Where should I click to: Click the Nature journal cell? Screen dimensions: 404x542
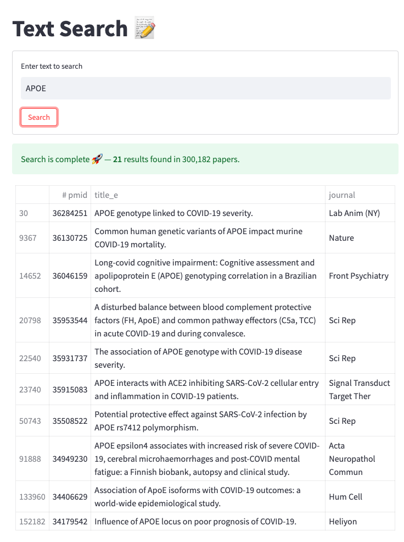pos(340,237)
